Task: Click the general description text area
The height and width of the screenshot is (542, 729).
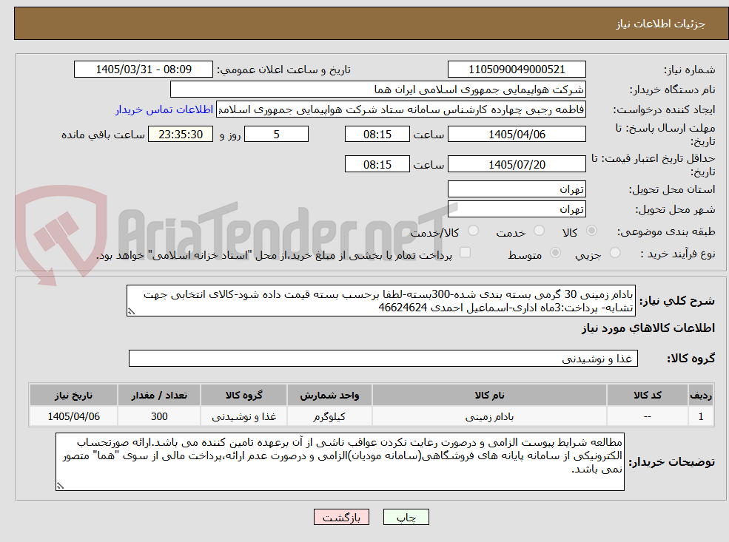Action: (x=380, y=300)
